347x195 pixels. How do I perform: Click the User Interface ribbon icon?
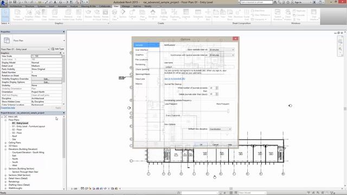point(314,15)
